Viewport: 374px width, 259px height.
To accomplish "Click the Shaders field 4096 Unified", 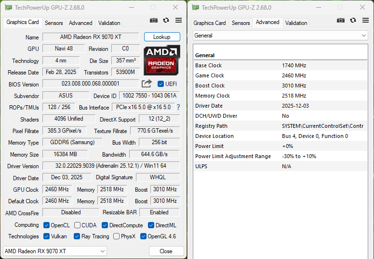I will pyautogui.click(x=69, y=119).
